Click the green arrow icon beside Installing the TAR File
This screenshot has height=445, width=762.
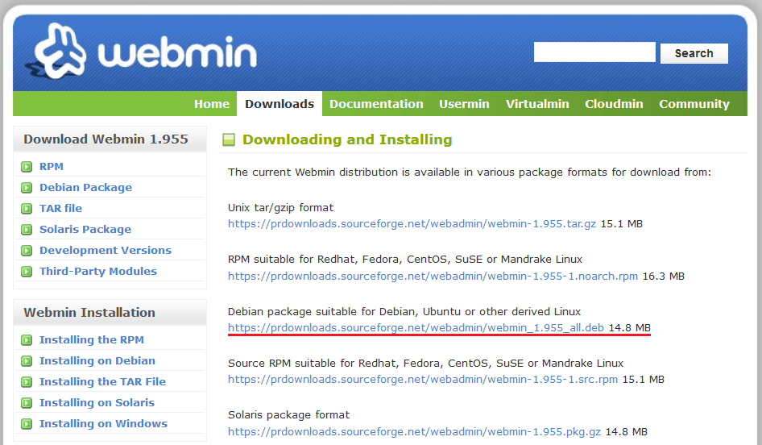[27, 382]
